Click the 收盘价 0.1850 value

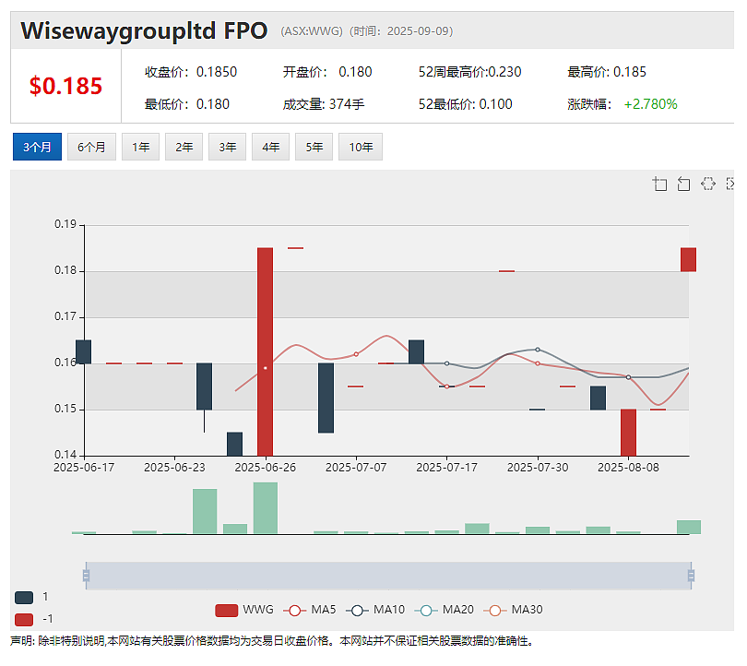(191, 72)
